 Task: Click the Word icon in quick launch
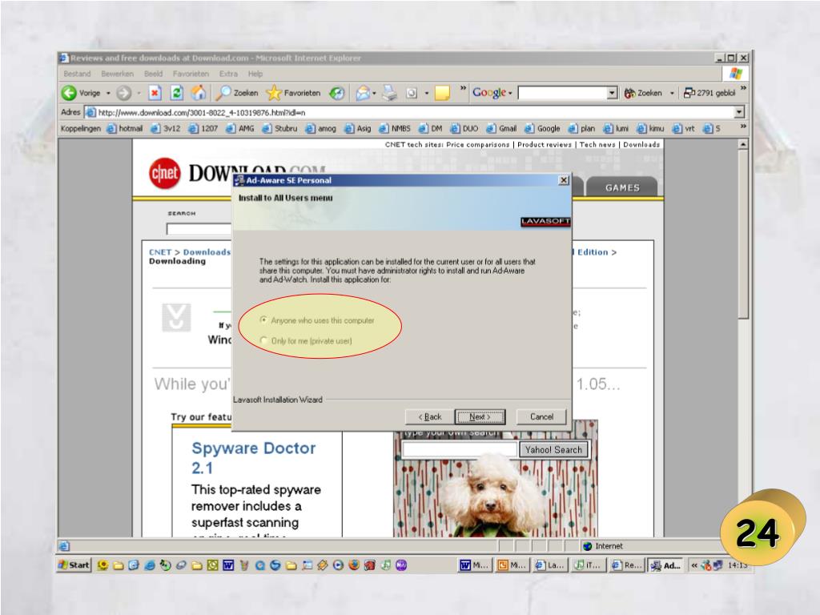click(228, 565)
